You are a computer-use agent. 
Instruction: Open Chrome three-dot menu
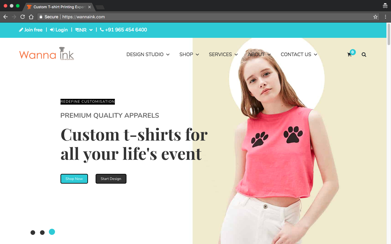[385, 17]
